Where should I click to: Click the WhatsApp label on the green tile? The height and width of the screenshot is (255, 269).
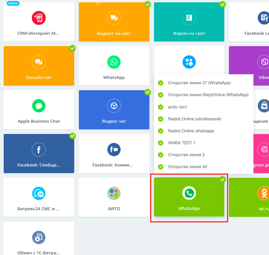189,209
